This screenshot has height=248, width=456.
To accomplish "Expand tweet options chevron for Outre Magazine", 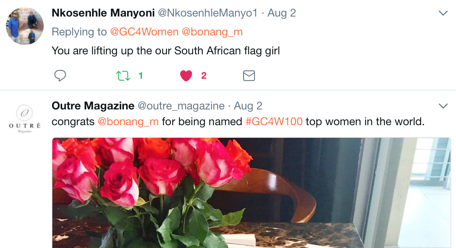I will pyautogui.click(x=443, y=106).
